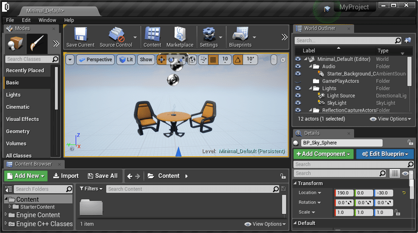Viewport: 418px width, 233px height.
Task: Open the Lit view mode menu
Action: (x=126, y=59)
